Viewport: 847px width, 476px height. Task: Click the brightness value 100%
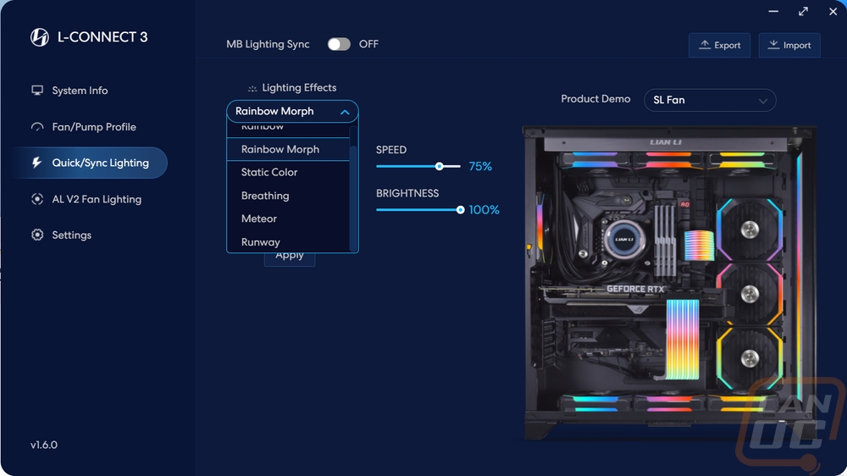(x=484, y=210)
